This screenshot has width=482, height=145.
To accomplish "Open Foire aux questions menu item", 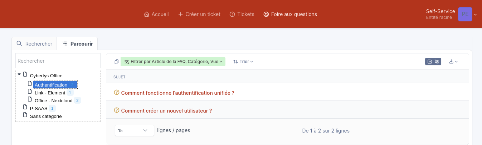I will (x=290, y=14).
